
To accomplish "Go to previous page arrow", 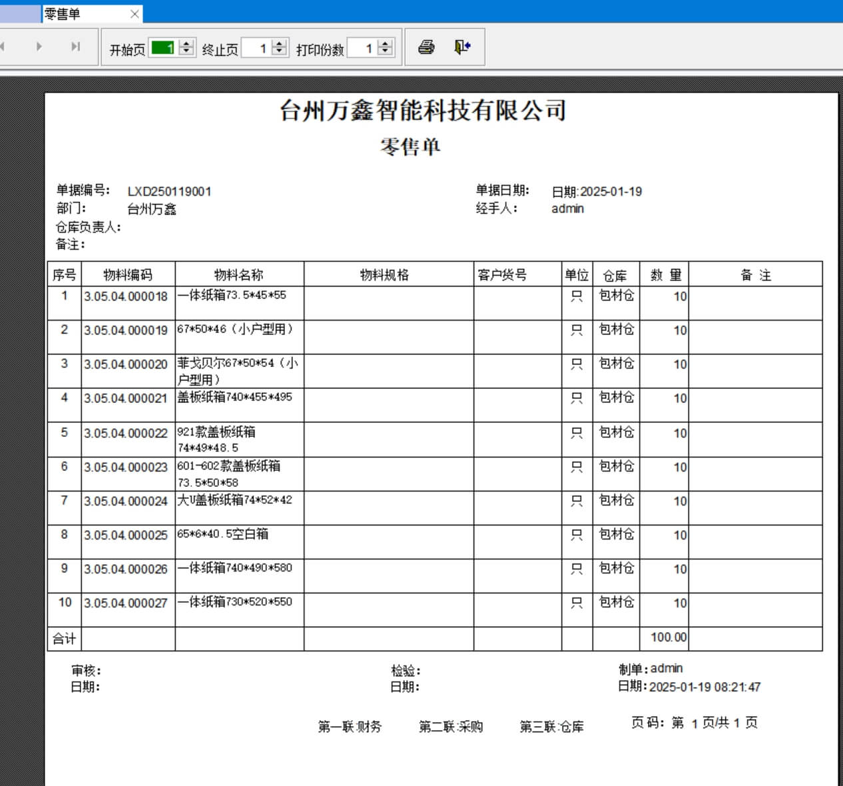I will click(3, 47).
